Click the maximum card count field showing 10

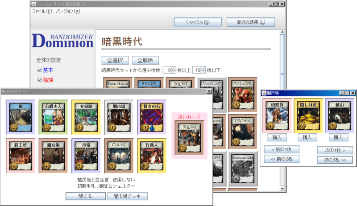pyautogui.click(x=197, y=70)
